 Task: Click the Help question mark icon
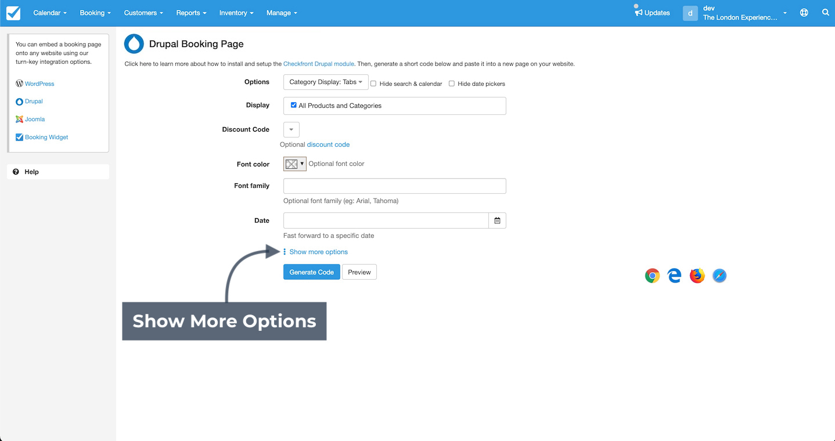(x=16, y=172)
